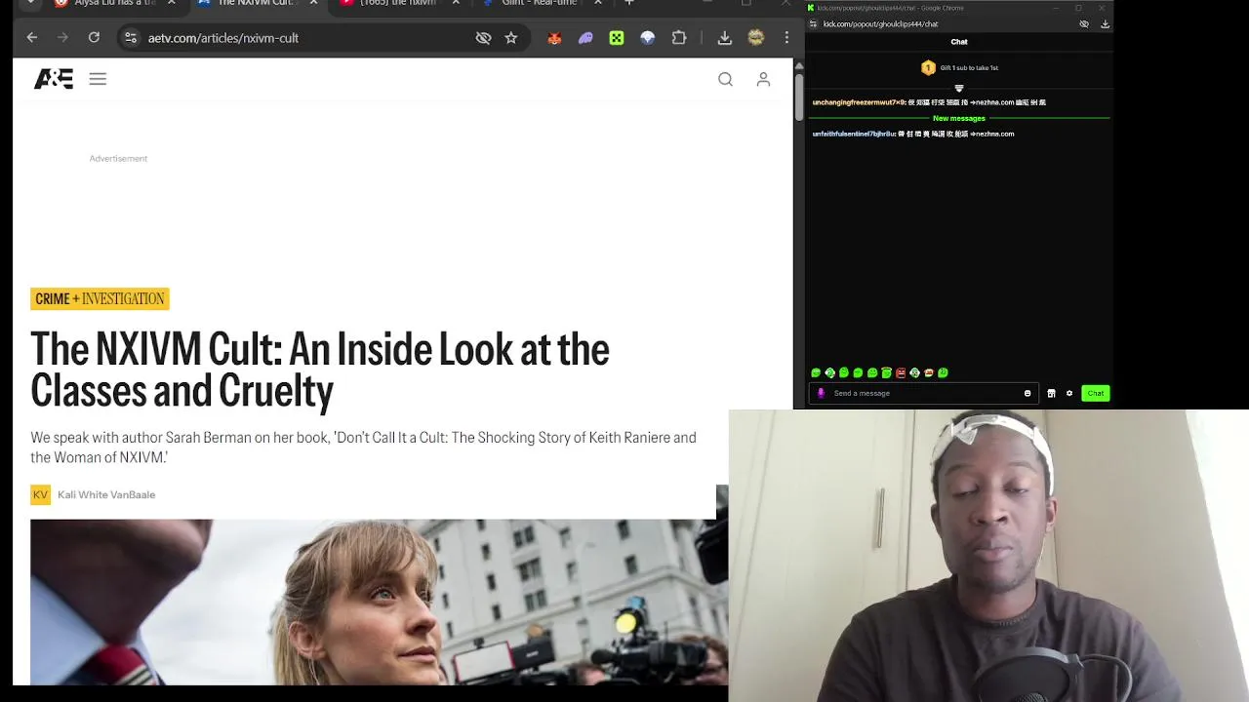Open author Kali White VanBaale link
This screenshot has width=1249, height=702.
(106, 494)
